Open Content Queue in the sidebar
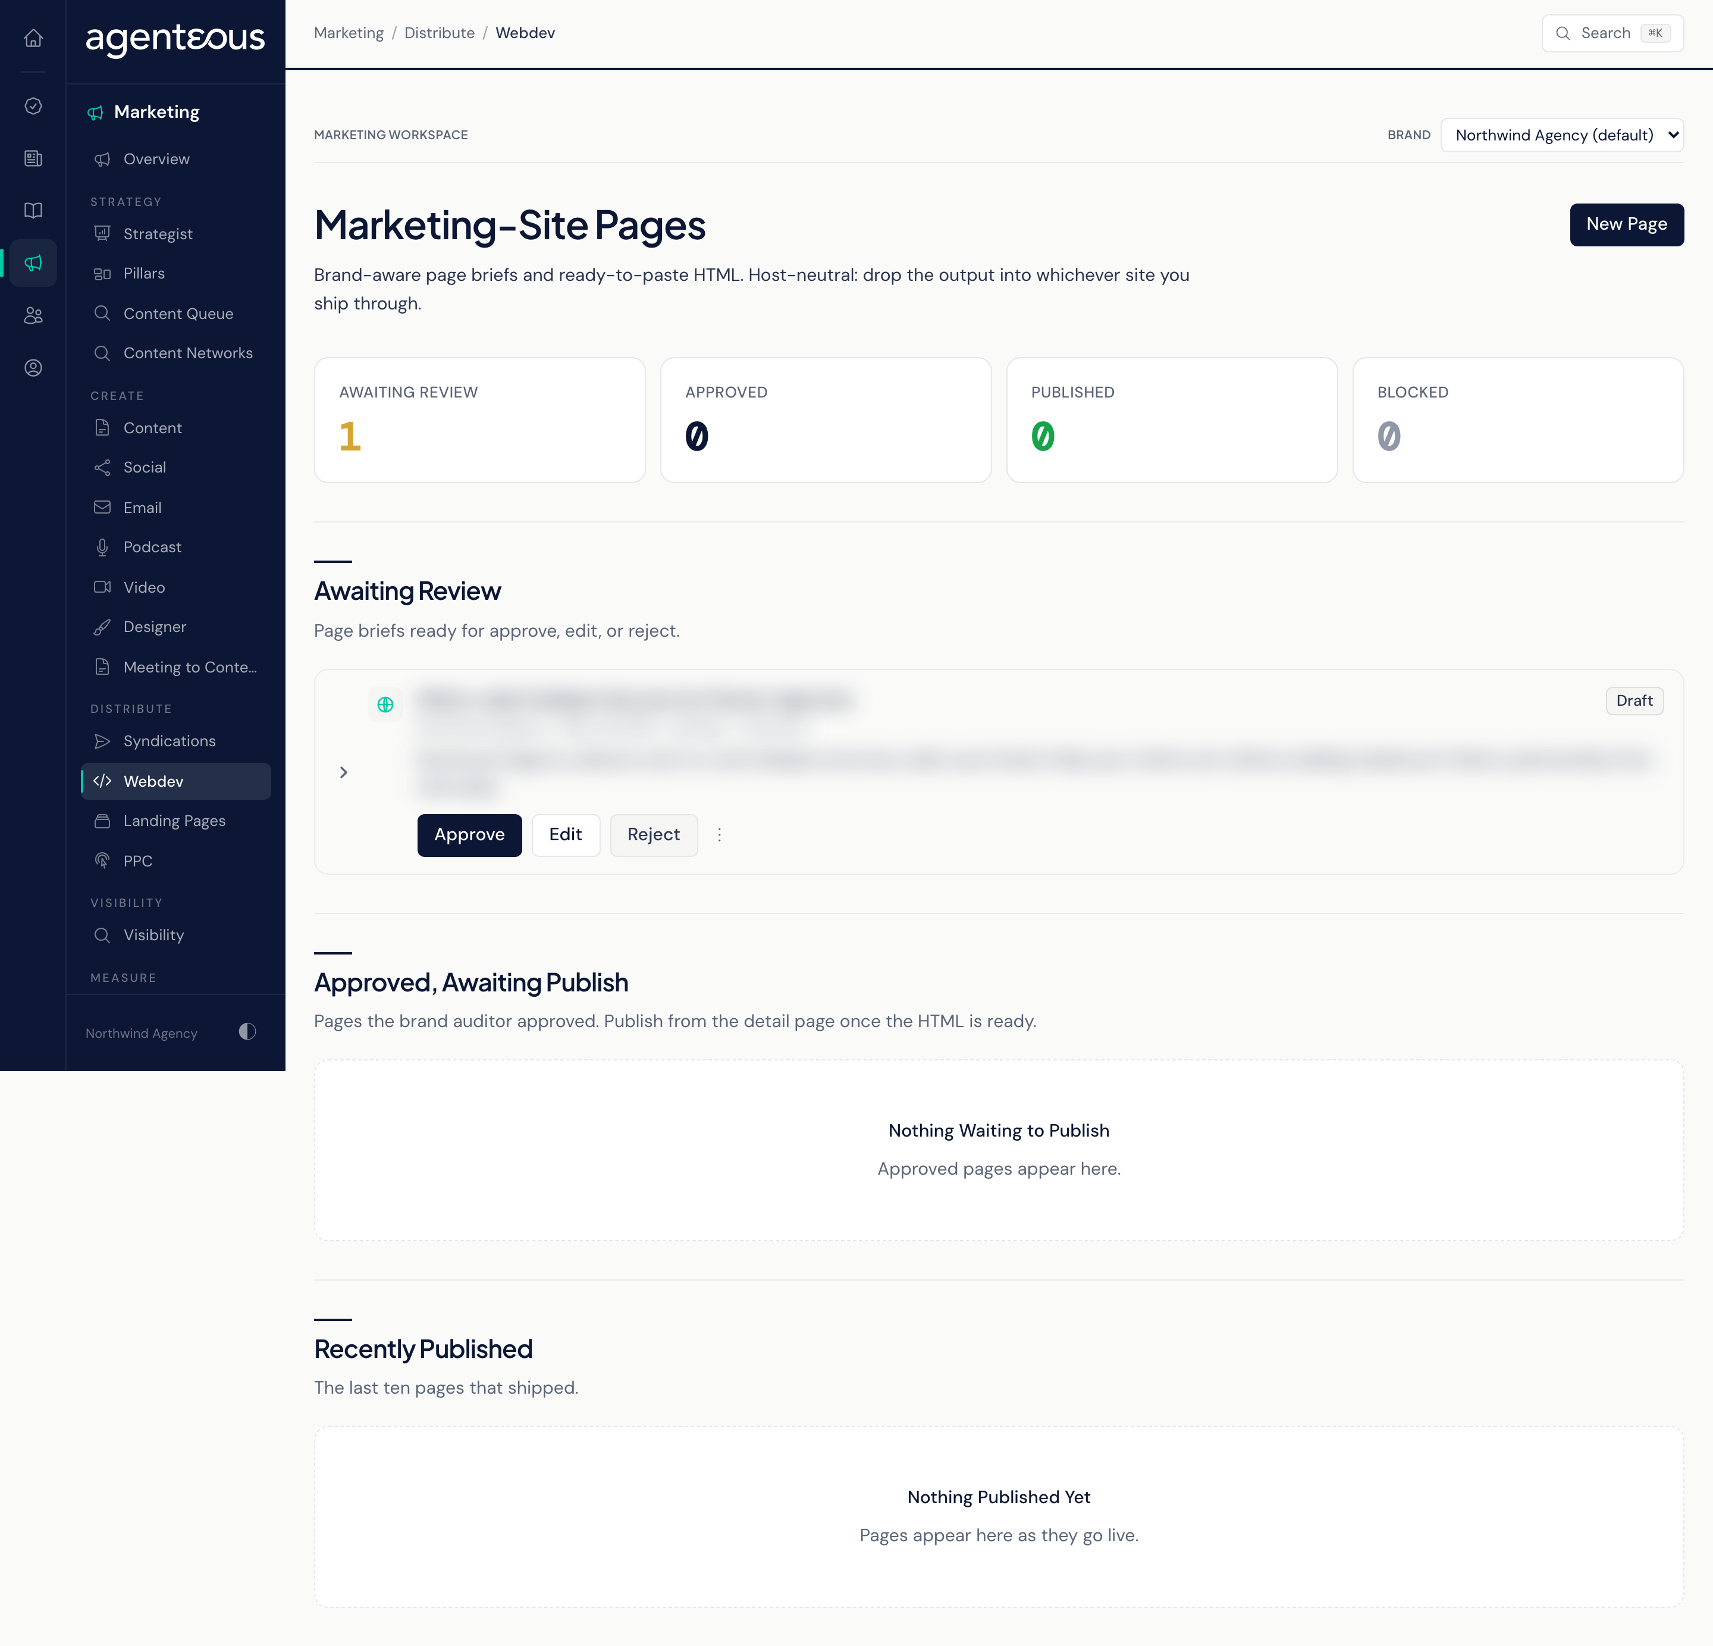Image resolution: width=1713 pixels, height=1646 pixels. tap(175, 313)
